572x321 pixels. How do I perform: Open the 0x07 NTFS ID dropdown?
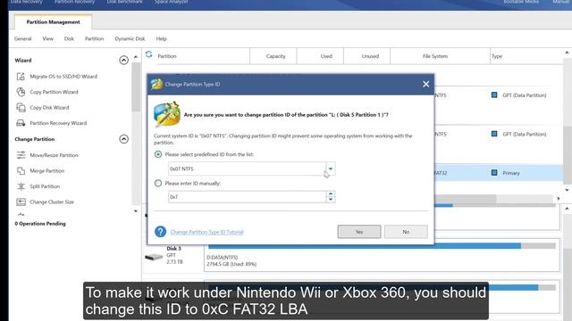pyautogui.click(x=331, y=169)
